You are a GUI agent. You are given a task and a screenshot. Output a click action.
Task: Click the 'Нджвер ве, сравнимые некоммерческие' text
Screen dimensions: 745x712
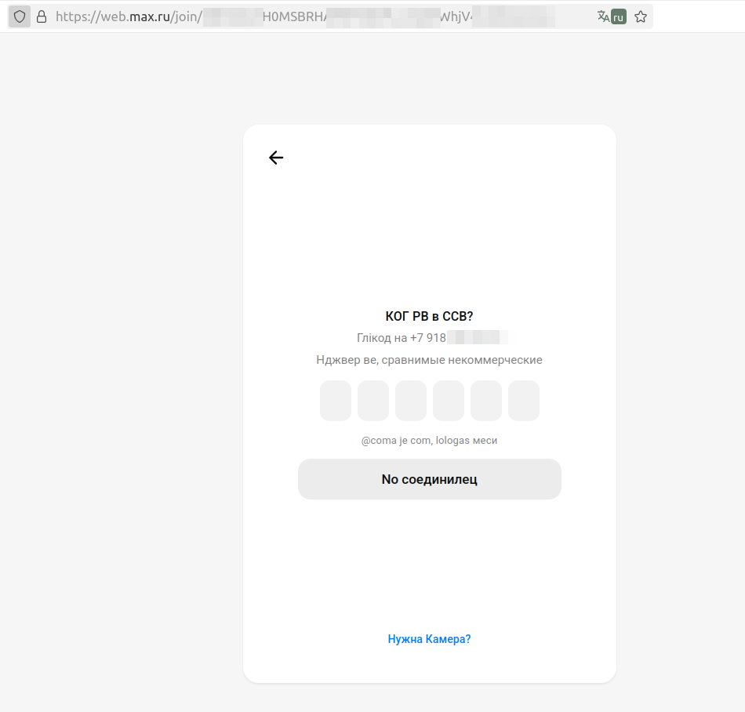pyautogui.click(x=429, y=360)
